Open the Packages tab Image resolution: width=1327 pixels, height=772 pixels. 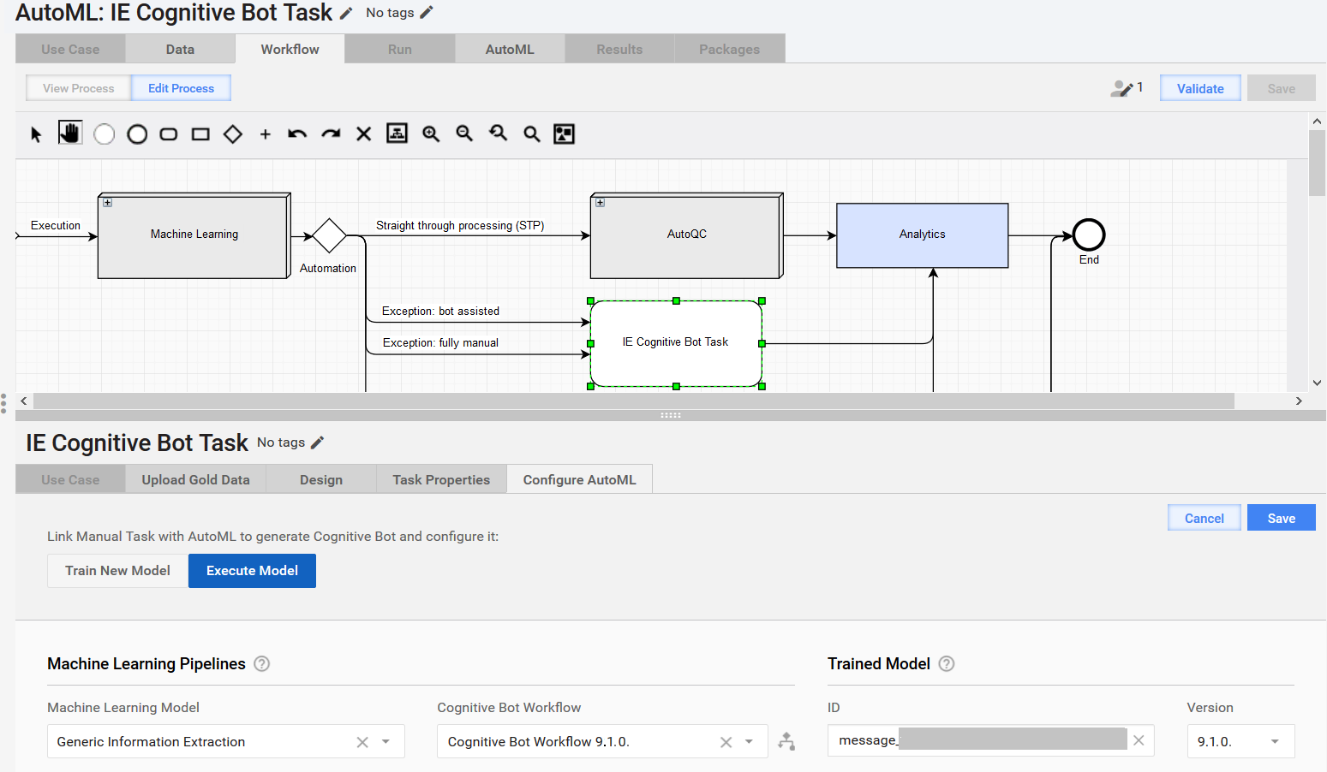tap(730, 50)
